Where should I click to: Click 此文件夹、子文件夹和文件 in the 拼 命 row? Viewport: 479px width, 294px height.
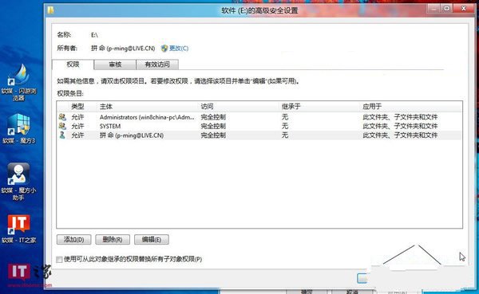(x=400, y=135)
